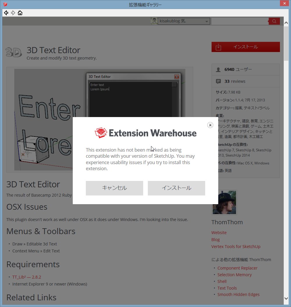Click the ThomThom author name
The image size is (291, 307).
pyautogui.click(x=227, y=222)
